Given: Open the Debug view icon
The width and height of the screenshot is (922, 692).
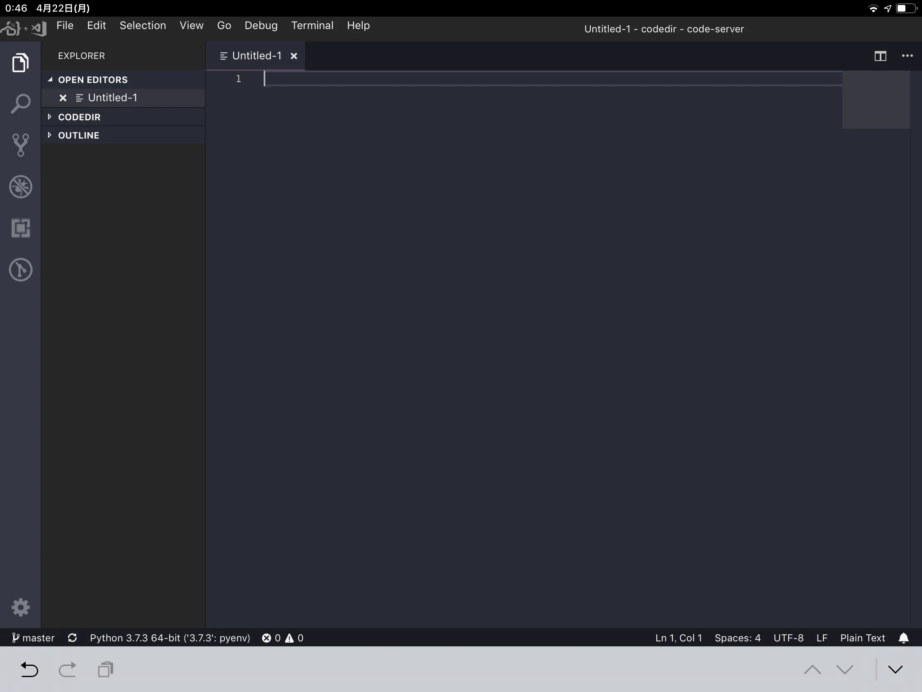Looking at the screenshot, I should [20, 186].
